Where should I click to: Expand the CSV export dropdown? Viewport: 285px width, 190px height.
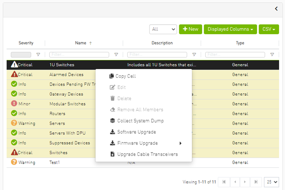[x=269, y=29]
